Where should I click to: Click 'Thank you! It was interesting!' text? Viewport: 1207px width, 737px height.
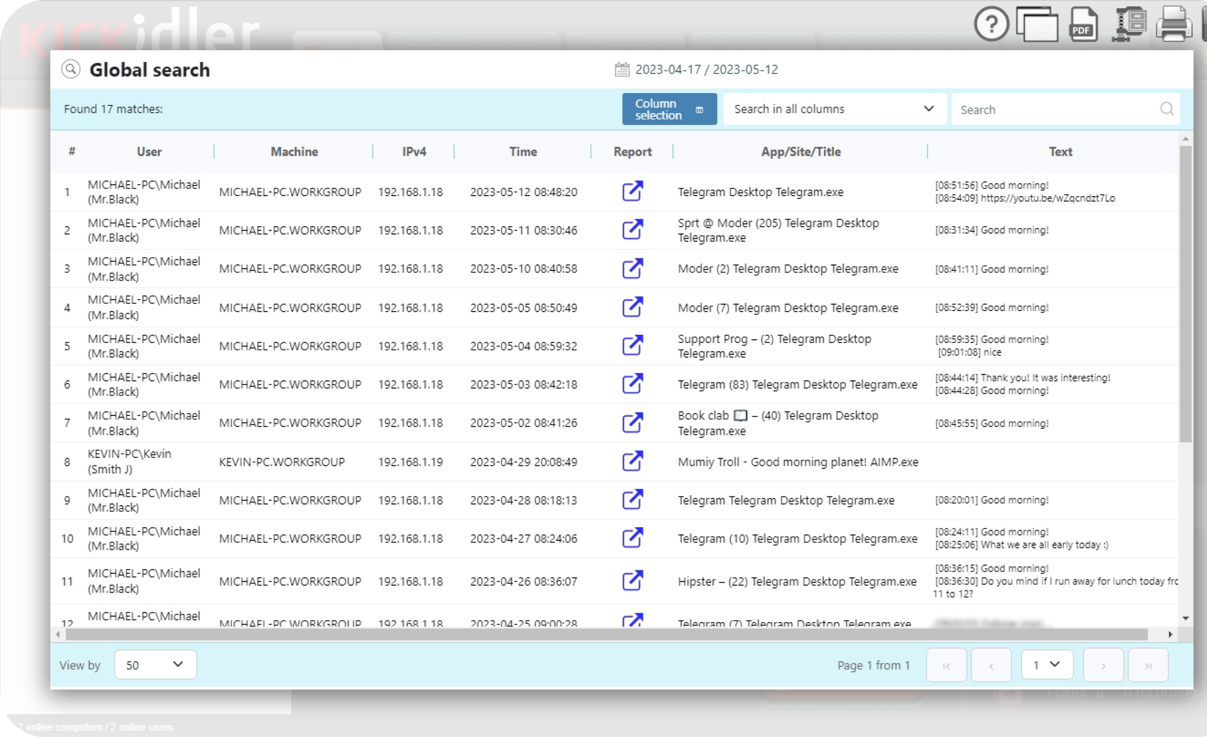click(x=1045, y=378)
